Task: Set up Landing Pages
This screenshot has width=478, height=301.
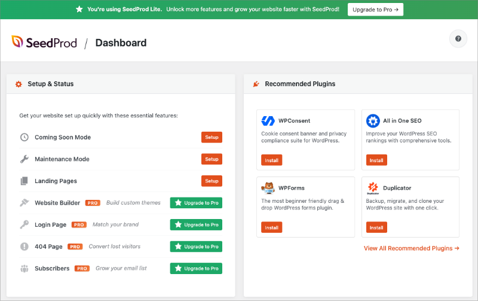Action: pos(212,181)
